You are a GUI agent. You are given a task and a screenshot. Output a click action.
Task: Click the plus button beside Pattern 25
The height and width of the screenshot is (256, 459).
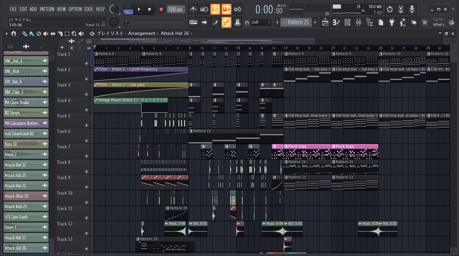pos(315,22)
